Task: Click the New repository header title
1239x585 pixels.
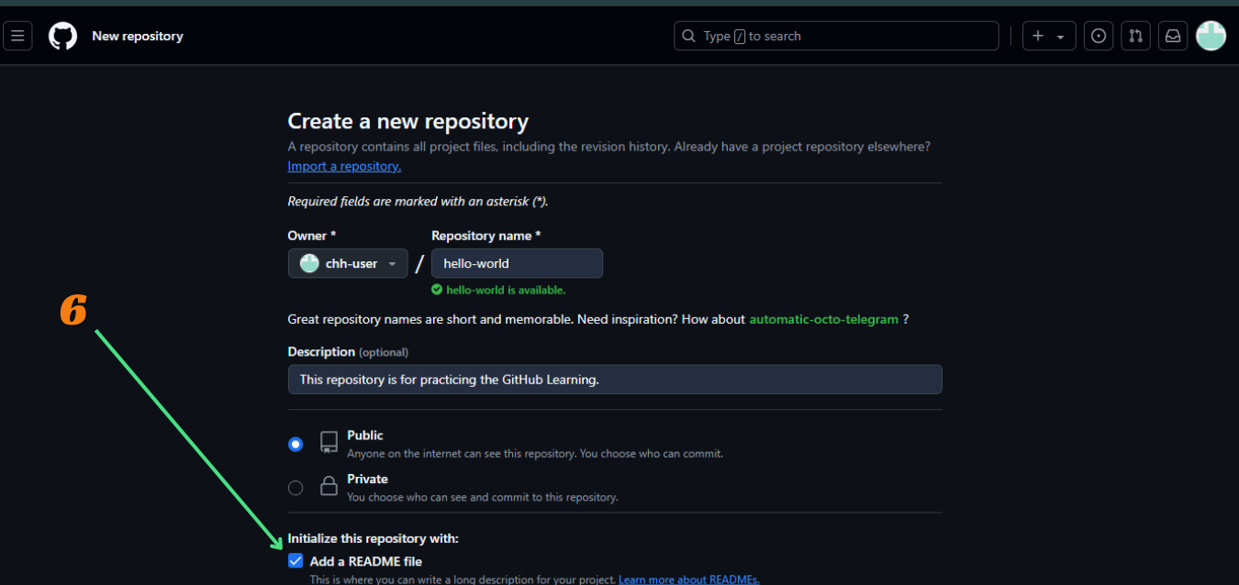Action: tap(138, 36)
